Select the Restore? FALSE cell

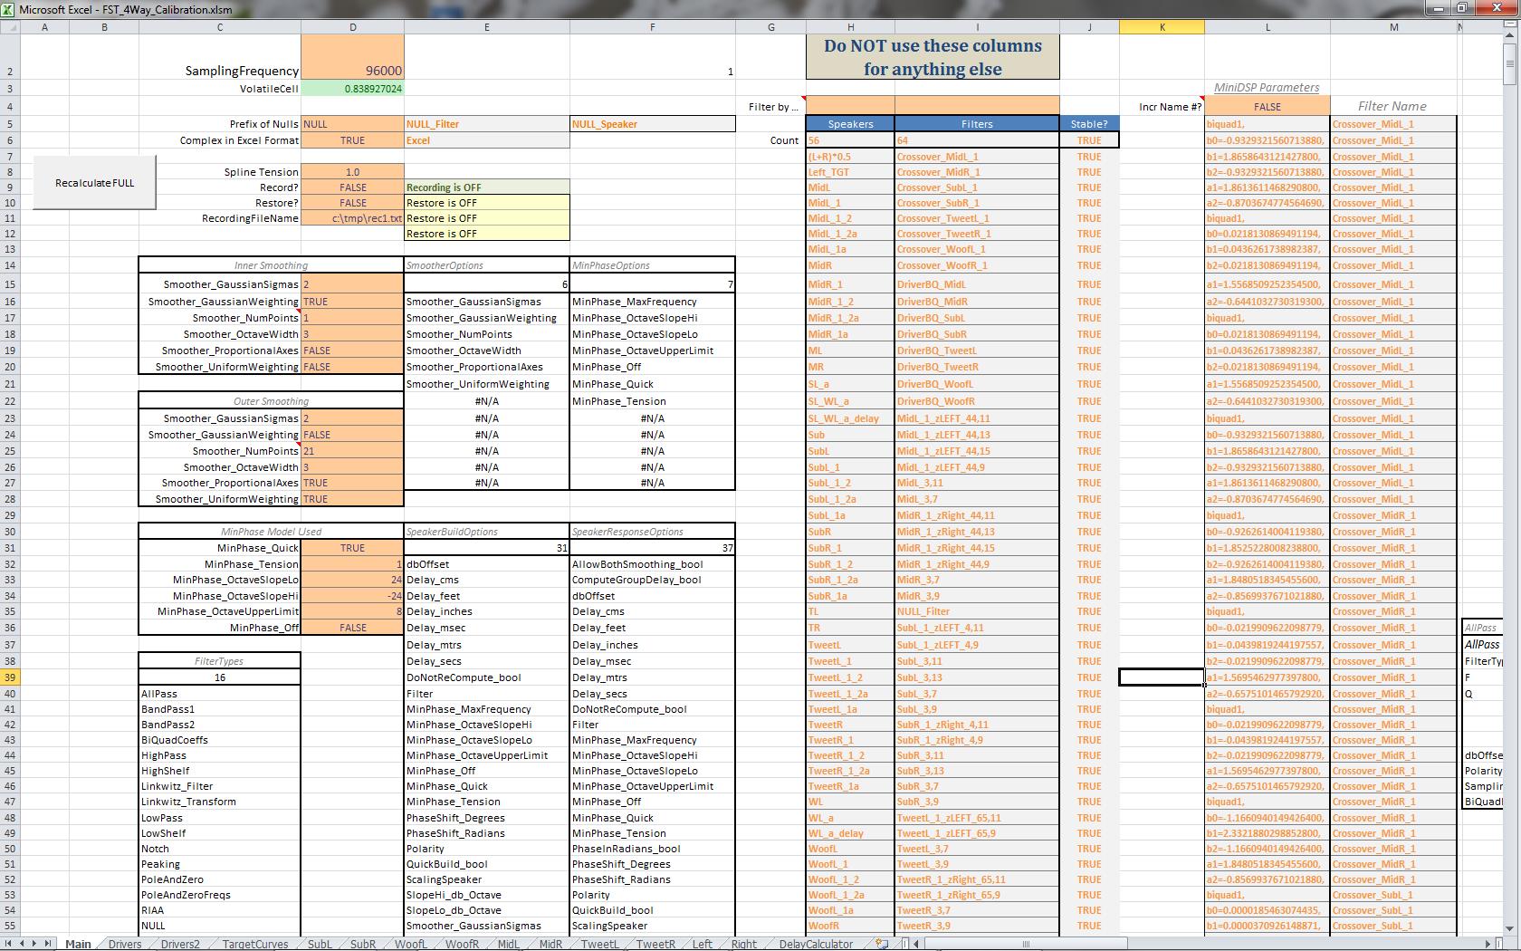coord(353,203)
